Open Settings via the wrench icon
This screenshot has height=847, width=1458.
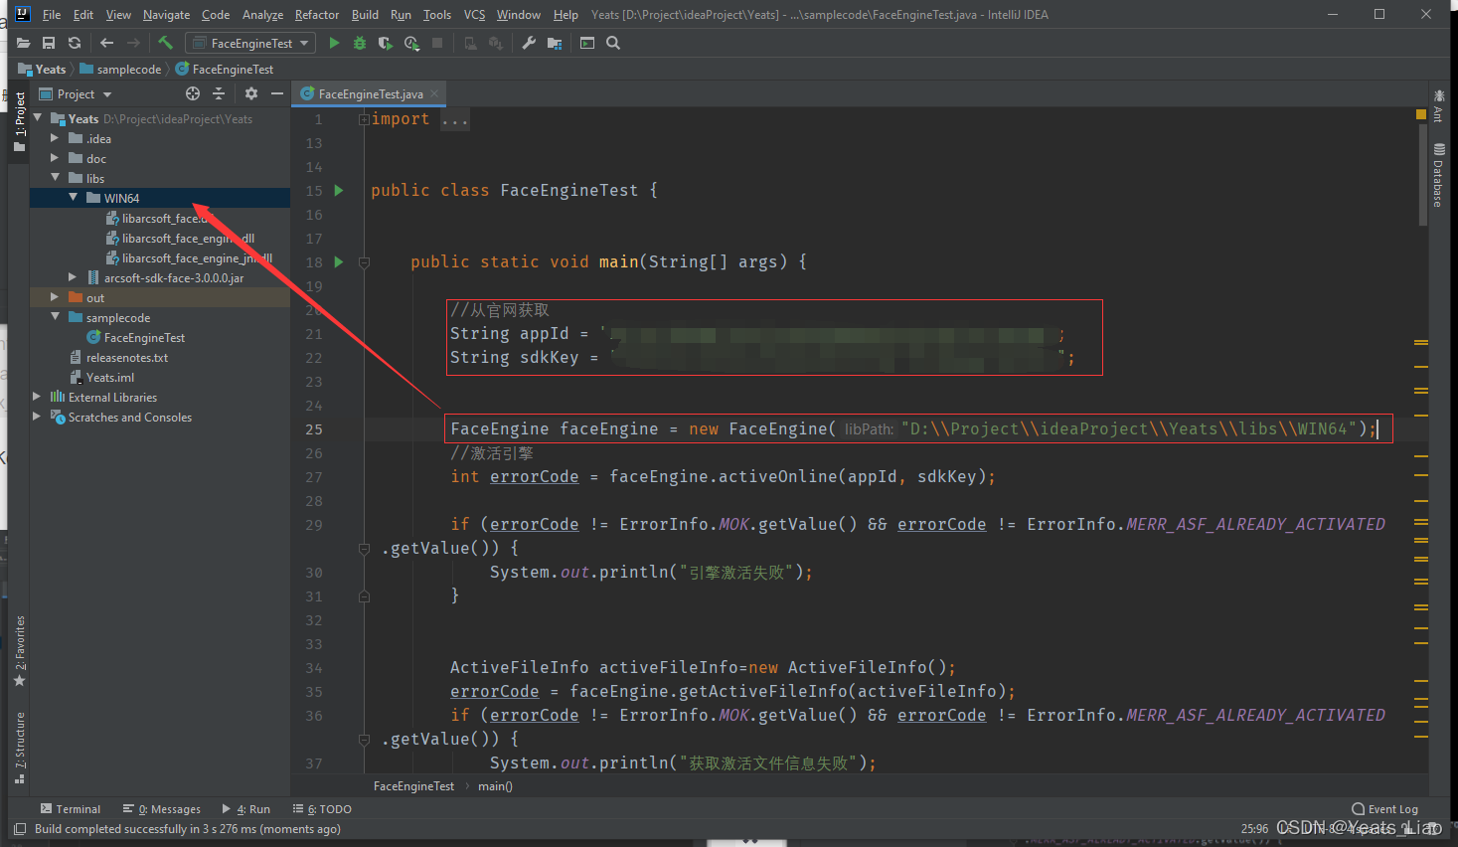[529, 43]
